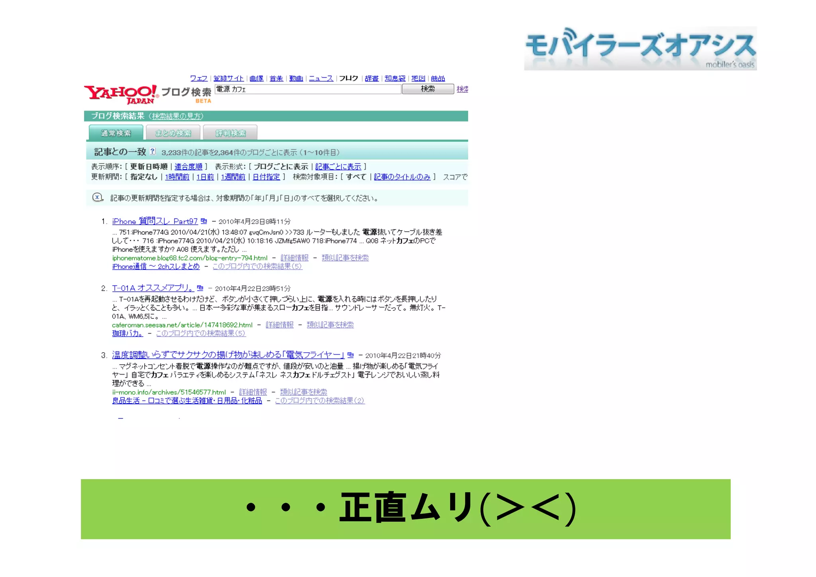Open 詳細情報 for the caferoman.seesaa.net result
816x577 pixels.
tap(280, 325)
